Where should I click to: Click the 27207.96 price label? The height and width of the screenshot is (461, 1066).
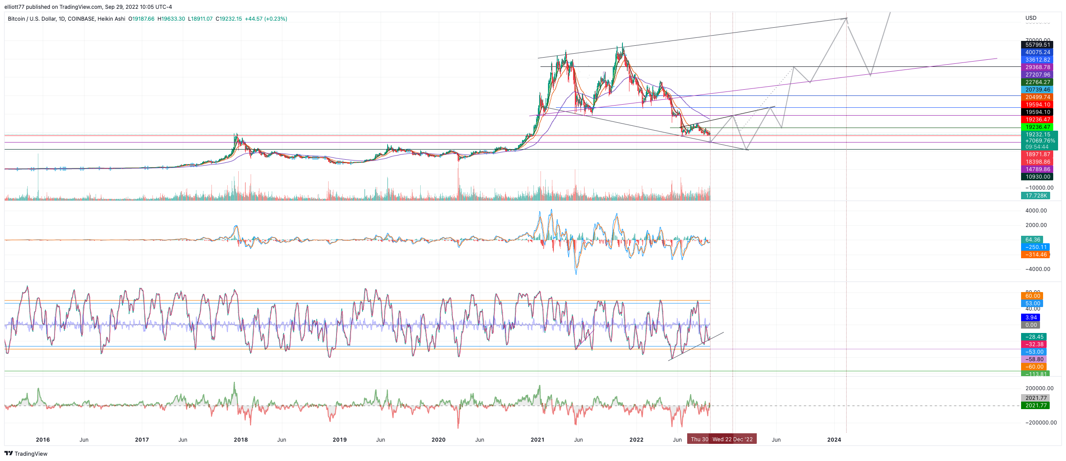(x=1037, y=75)
